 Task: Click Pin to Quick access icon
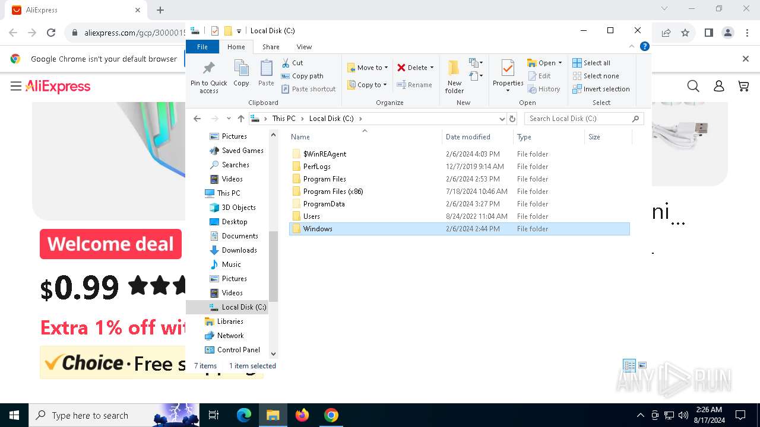coord(208,76)
